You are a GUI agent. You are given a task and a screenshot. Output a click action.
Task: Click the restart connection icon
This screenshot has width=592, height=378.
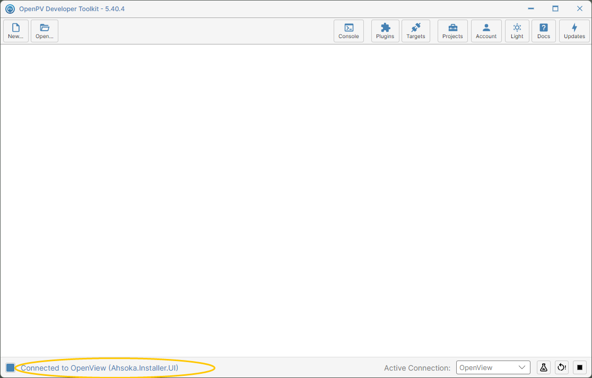coord(562,367)
